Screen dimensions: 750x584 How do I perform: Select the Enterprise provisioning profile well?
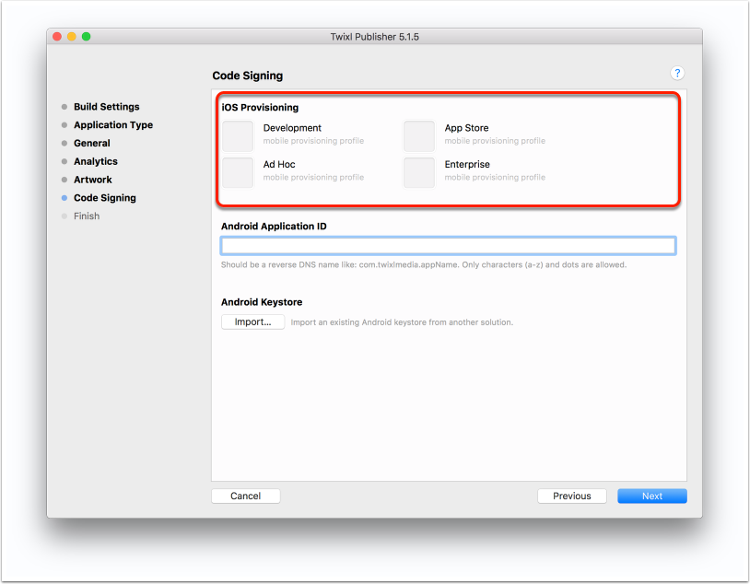(x=419, y=172)
